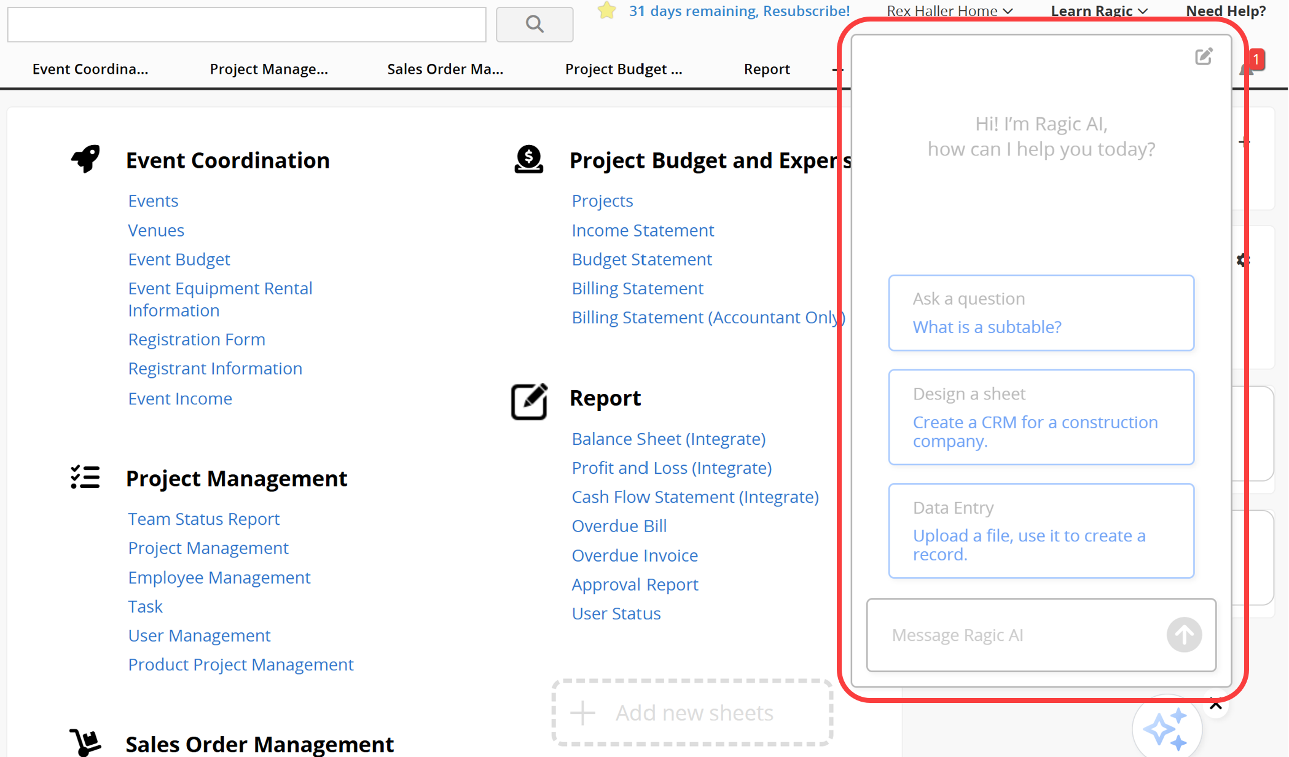Image resolution: width=1289 pixels, height=757 pixels.
Task: Open the Task sheet
Action: 145,606
